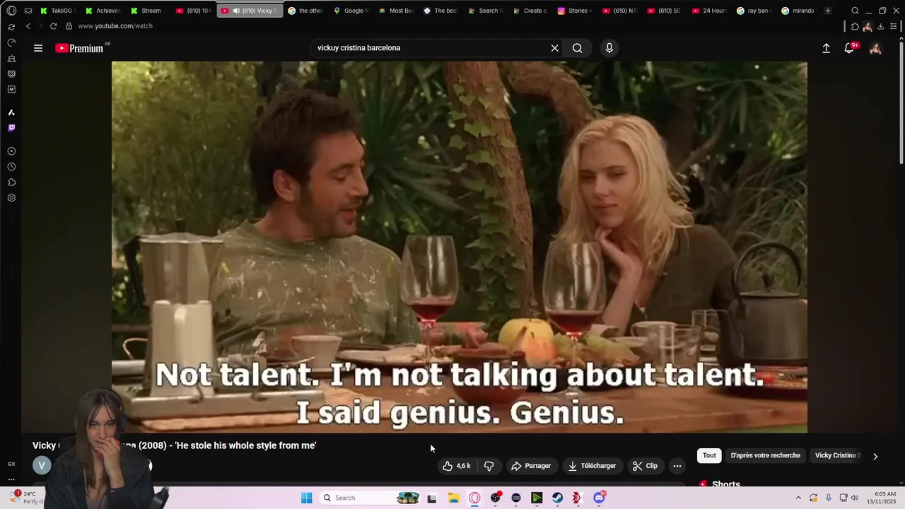The image size is (905, 509).
Task: Open the Twitch sidebar panel
Action: tap(11, 128)
